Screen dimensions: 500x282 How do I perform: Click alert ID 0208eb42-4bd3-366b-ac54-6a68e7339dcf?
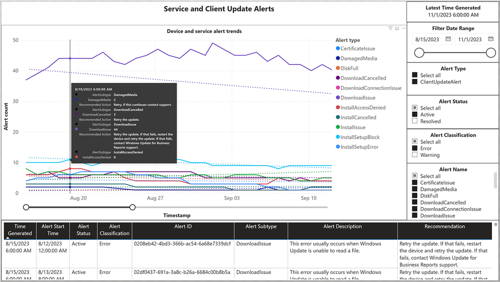point(182,244)
